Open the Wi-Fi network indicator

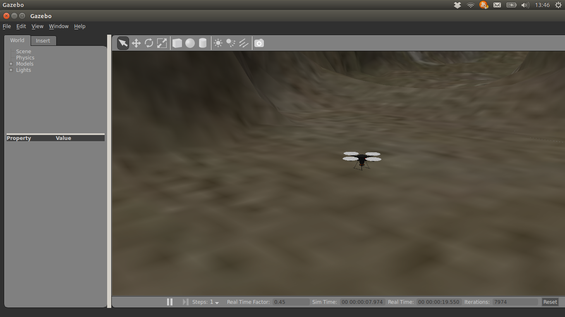tap(470, 5)
